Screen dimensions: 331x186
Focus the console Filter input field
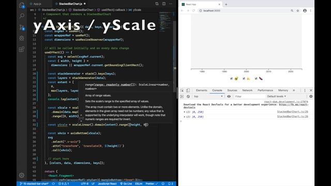(249, 97)
